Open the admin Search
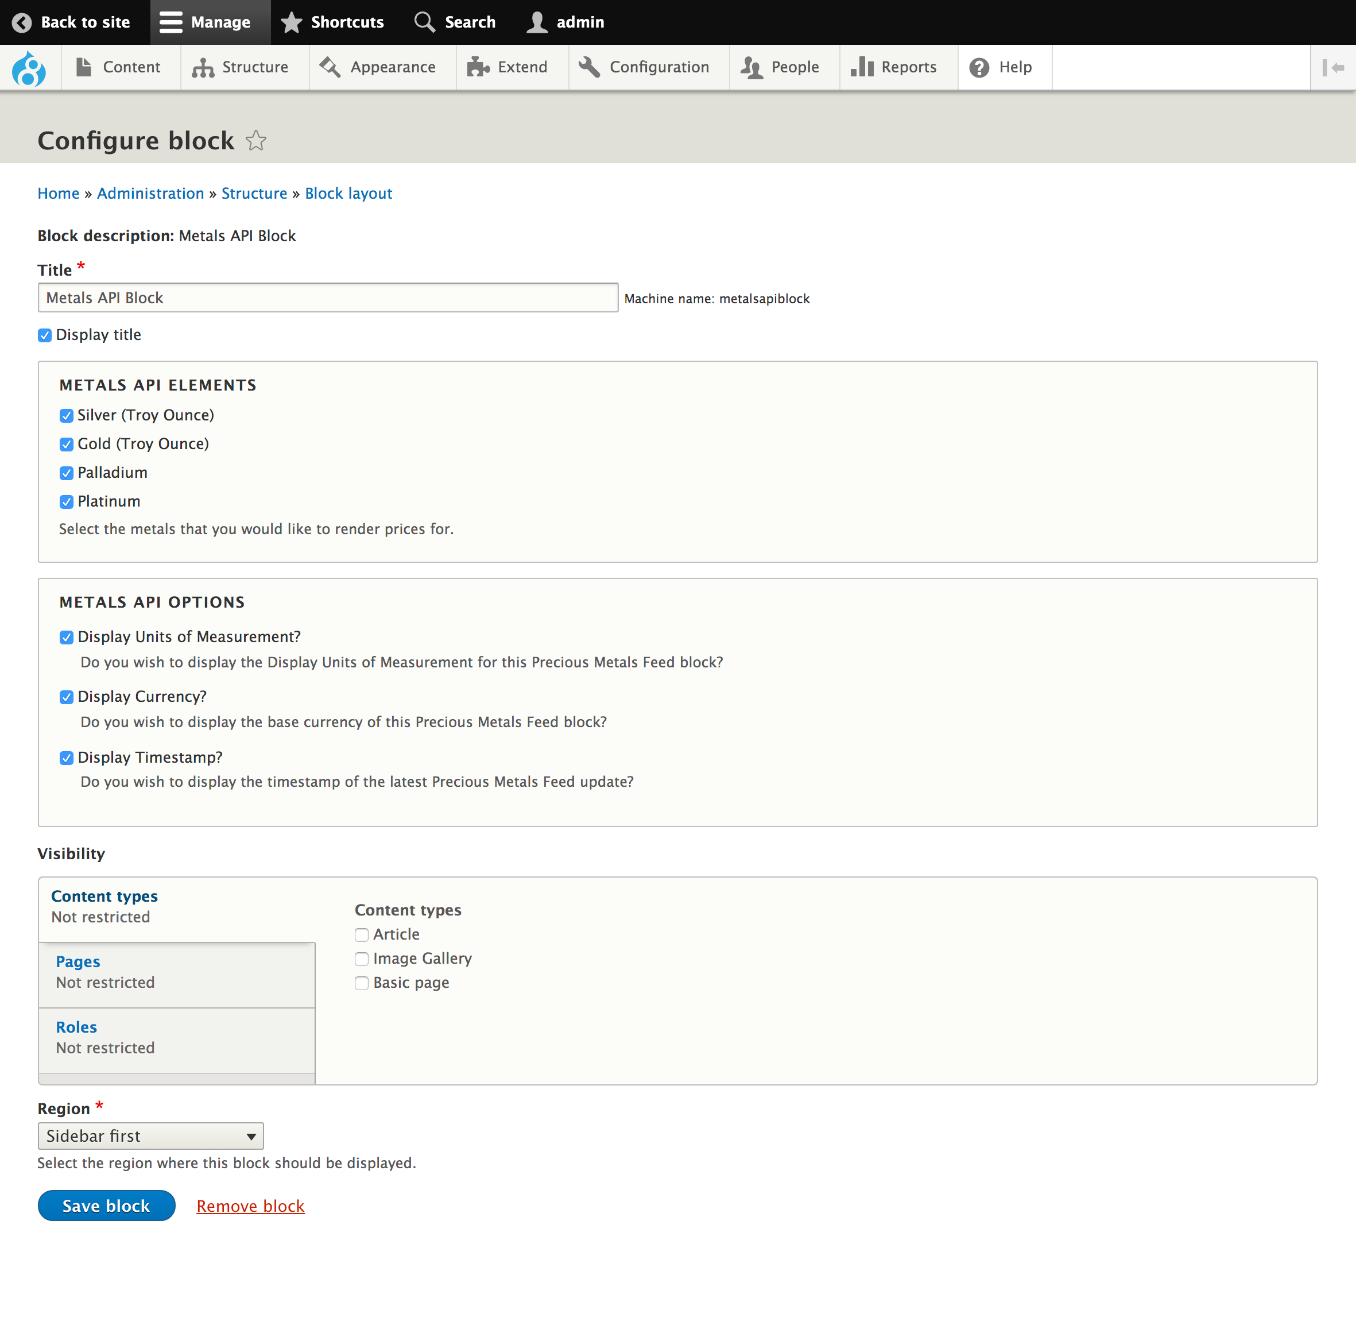The width and height of the screenshot is (1356, 1329). point(454,22)
